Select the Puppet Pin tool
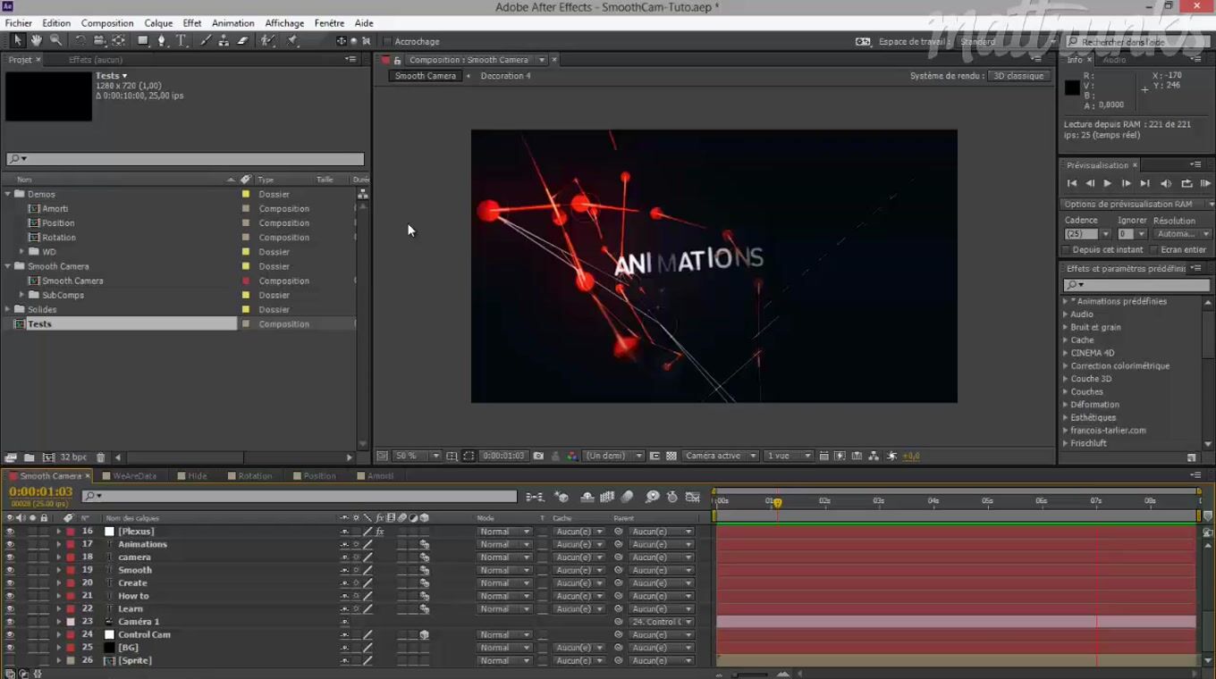The width and height of the screenshot is (1216, 679). (x=292, y=41)
